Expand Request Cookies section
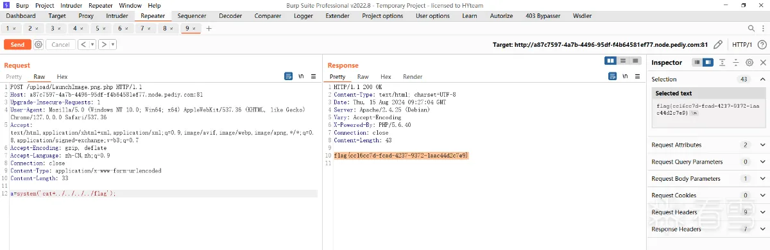 (762, 195)
